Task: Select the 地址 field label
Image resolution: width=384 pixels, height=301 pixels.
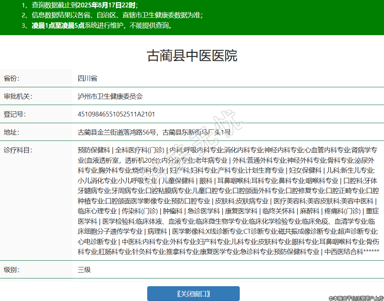Action: pos(11,132)
